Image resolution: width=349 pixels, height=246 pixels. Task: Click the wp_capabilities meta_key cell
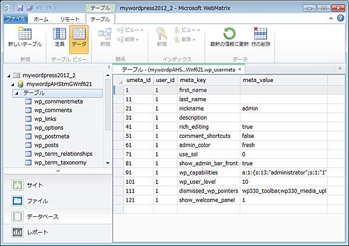(x=209, y=173)
